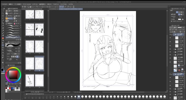186x100 pixels.
Task: Close the active canvas tab
Action: tap(82, 9)
